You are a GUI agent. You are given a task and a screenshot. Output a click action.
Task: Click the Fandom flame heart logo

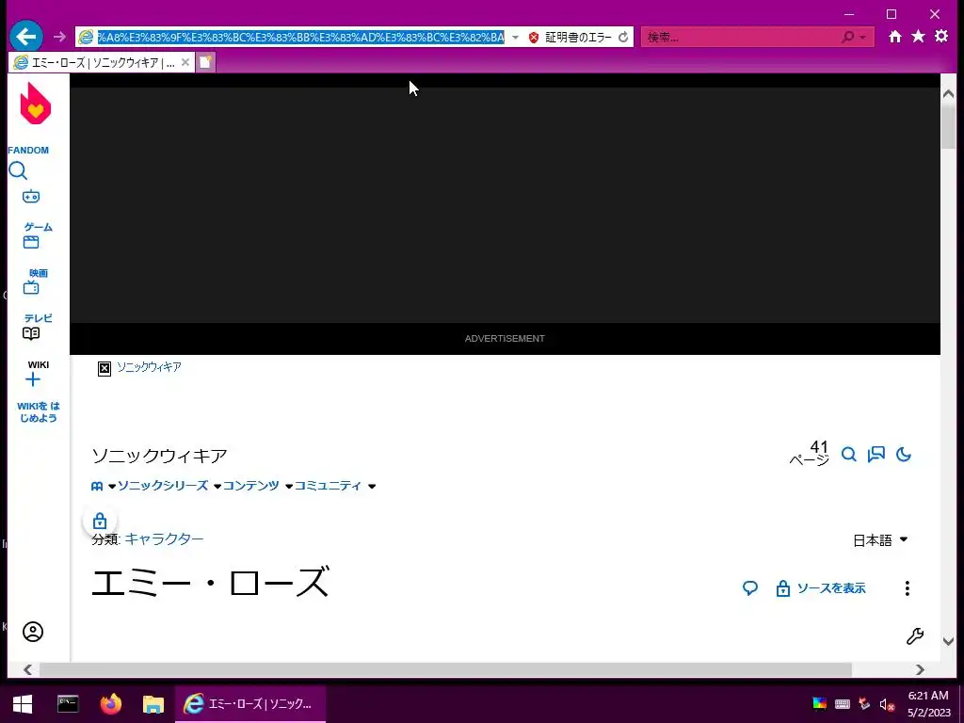(x=35, y=104)
